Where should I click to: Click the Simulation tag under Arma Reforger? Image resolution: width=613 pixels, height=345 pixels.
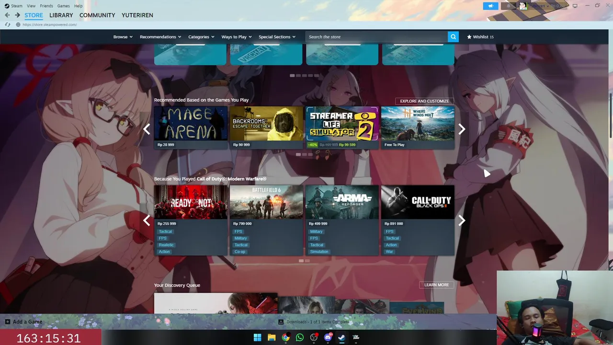point(319,252)
